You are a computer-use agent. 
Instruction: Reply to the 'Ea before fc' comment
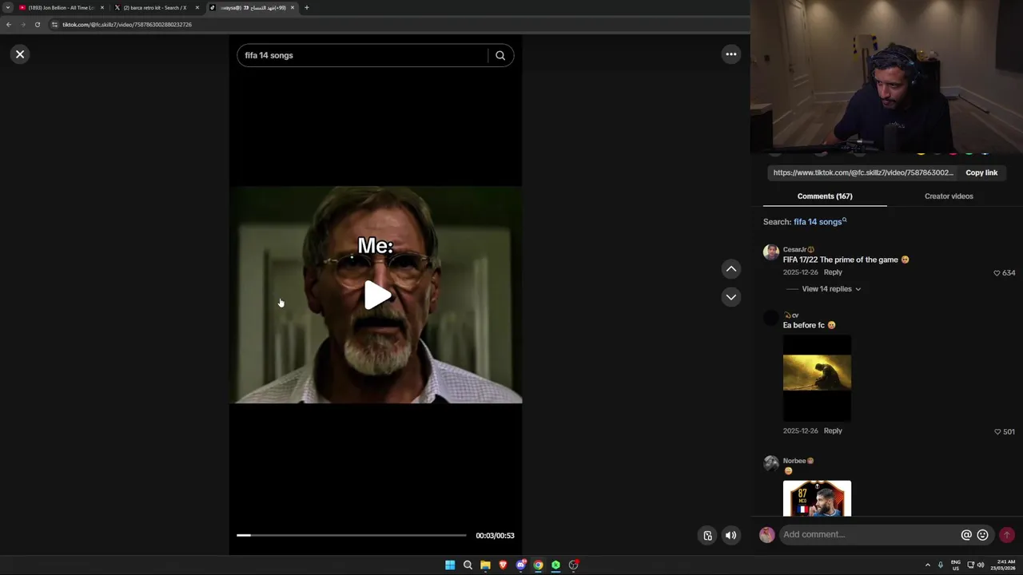point(833,430)
